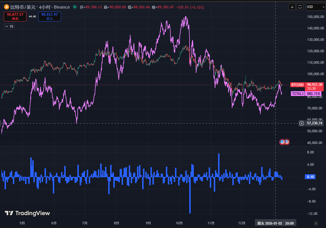326x228 pixels.
Task: Click the plus icon beside 57,230.74
Action: [301, 123]
